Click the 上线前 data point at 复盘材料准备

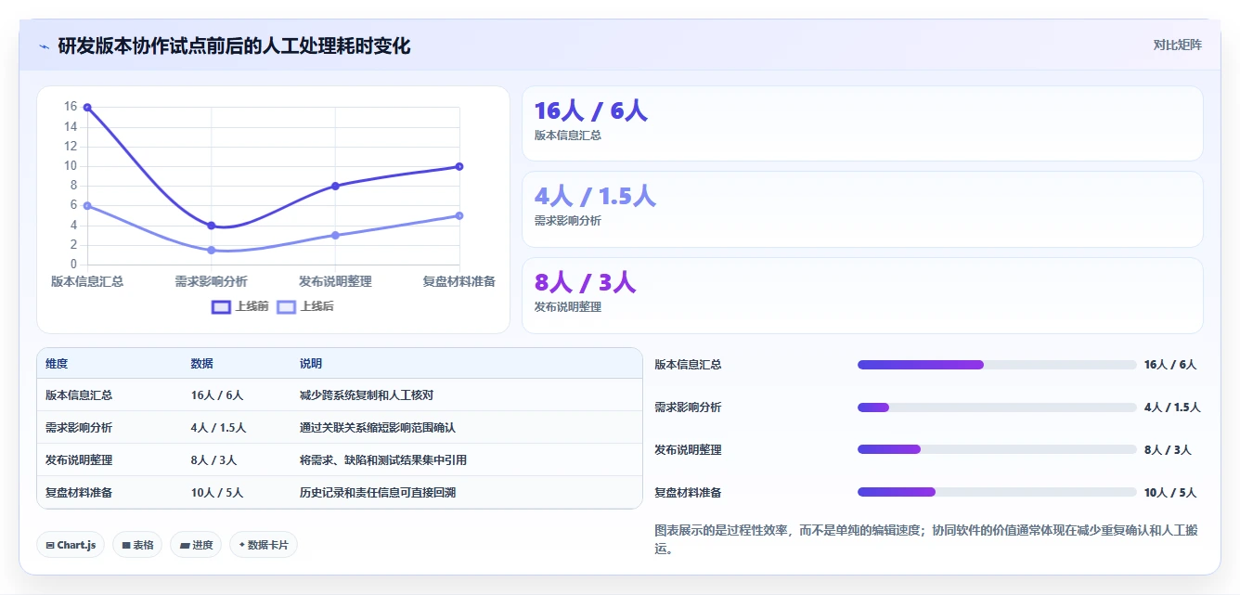point(459,166)
